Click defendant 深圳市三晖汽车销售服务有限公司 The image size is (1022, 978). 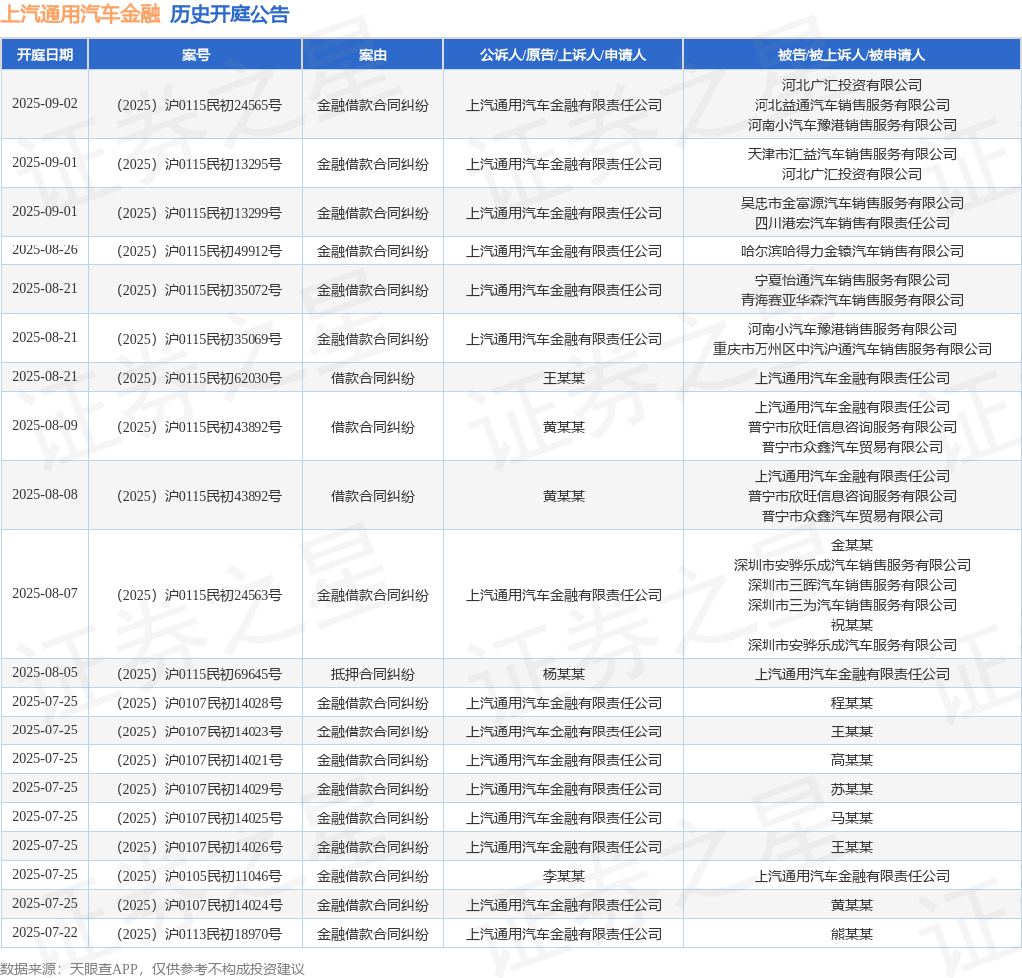pyautogui.click(x=852, y=585)
